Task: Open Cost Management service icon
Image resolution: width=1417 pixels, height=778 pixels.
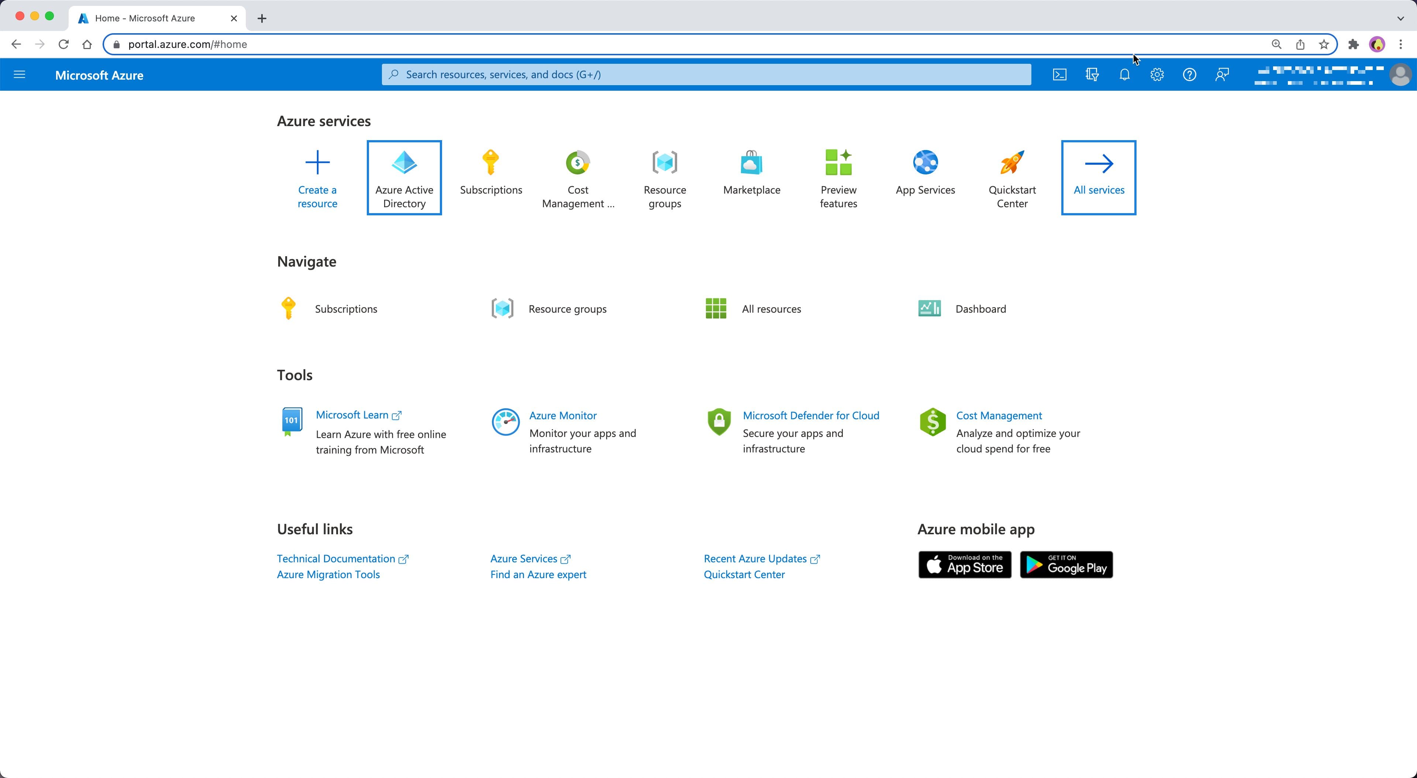Action: 578,163
